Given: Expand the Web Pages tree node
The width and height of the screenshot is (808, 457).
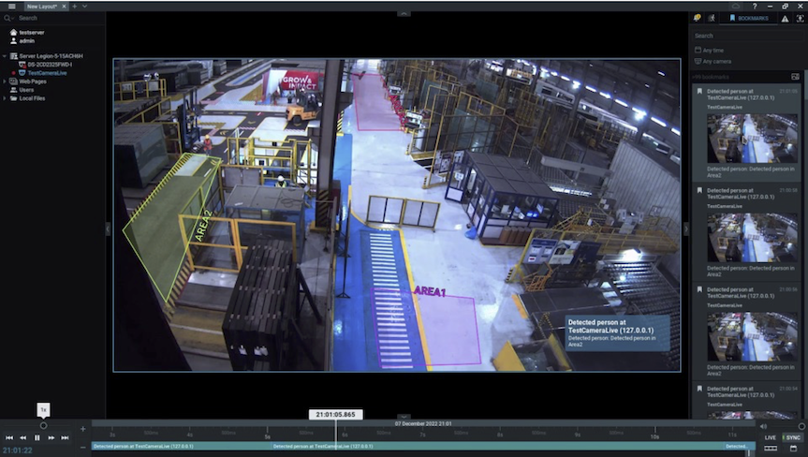Looking at the screenshot, I should [x=5, y=81].
